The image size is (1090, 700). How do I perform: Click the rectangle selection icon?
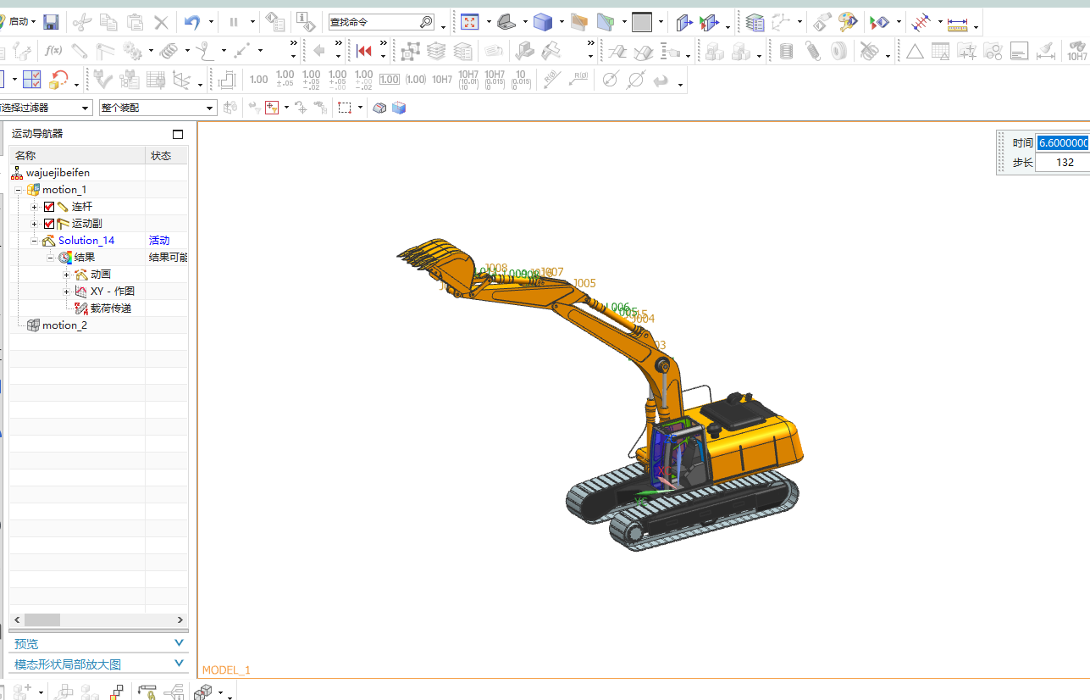point(345,108)
